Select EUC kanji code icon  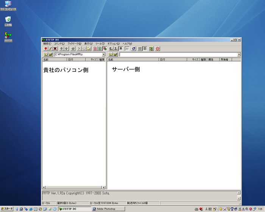click(x=111, y=49)
